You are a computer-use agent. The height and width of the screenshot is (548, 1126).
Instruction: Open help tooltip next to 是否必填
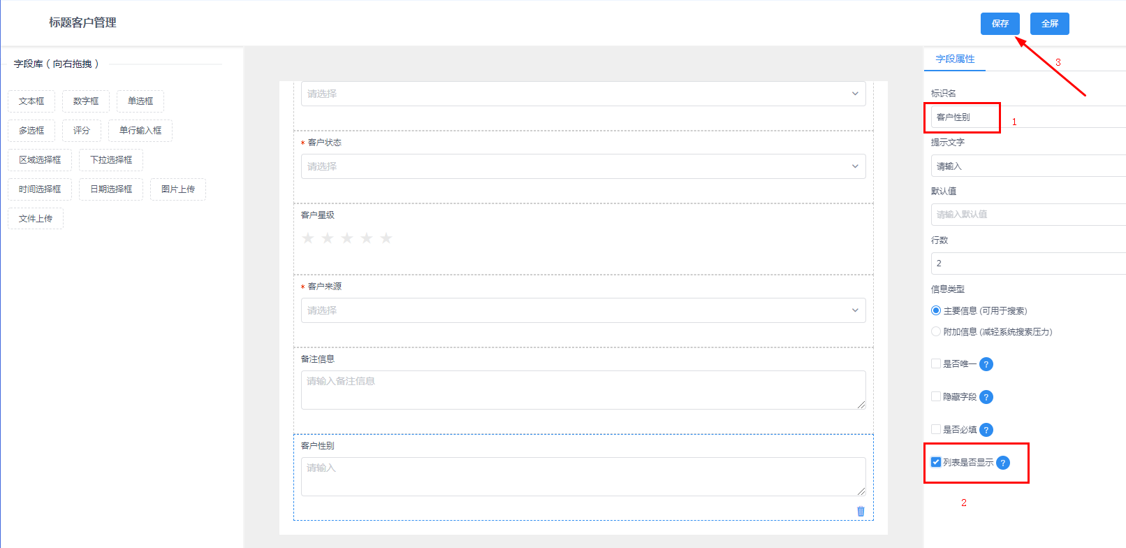986,430
